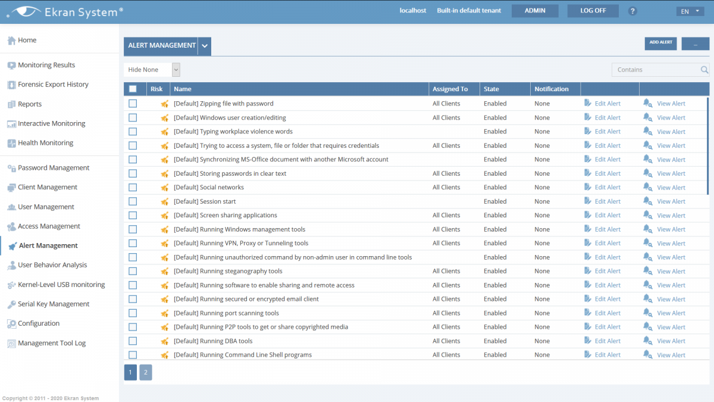Click the search magnifier icon
The height and width of the screenshot is (402, 714).
coord(704,70)
